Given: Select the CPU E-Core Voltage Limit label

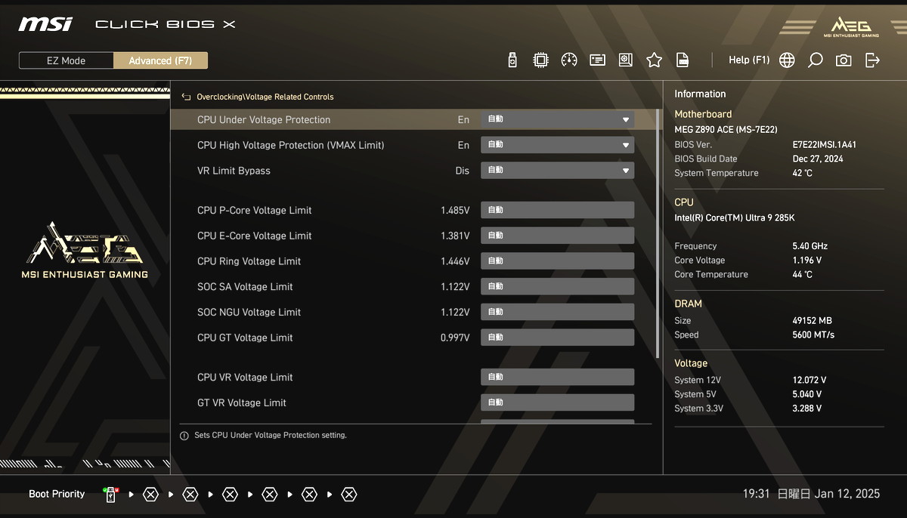Looking at the screenshot, I should [255, 236].
